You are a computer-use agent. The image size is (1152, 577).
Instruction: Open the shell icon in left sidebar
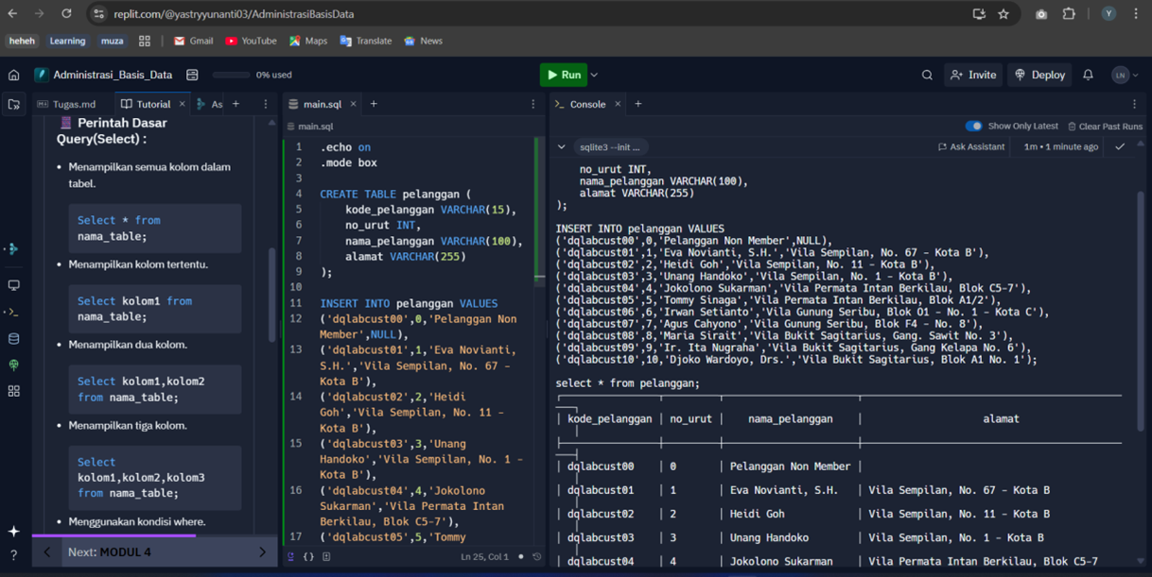[14, 312]
